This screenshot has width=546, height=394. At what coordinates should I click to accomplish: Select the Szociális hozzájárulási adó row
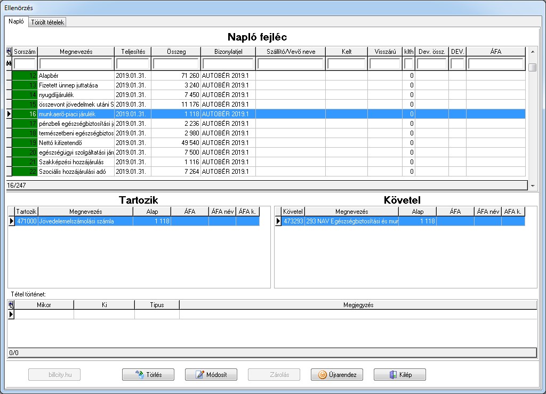(x=266, y=172)
